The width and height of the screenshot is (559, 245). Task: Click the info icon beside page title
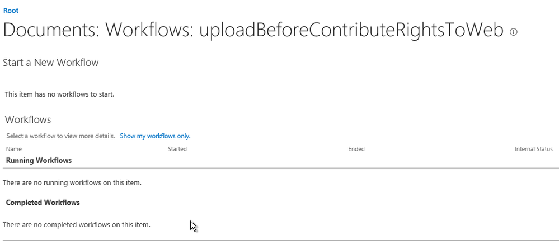coord(514,32)
